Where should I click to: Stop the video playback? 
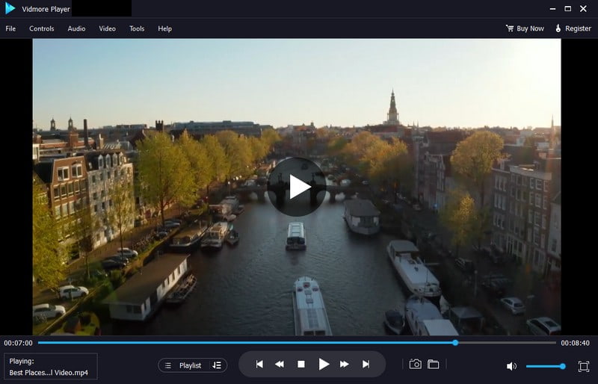point(301,365)
